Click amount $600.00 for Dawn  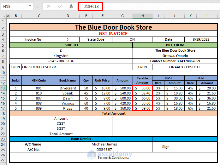[122, 98]
